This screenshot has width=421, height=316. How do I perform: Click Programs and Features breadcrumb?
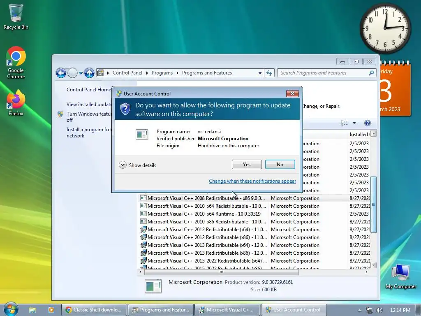tap(207, 73)
